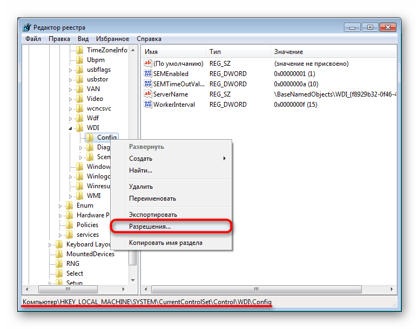This screenshot has height=329, width=419.
Task: Expand the Enum tree node
Action: pos(60,206)
